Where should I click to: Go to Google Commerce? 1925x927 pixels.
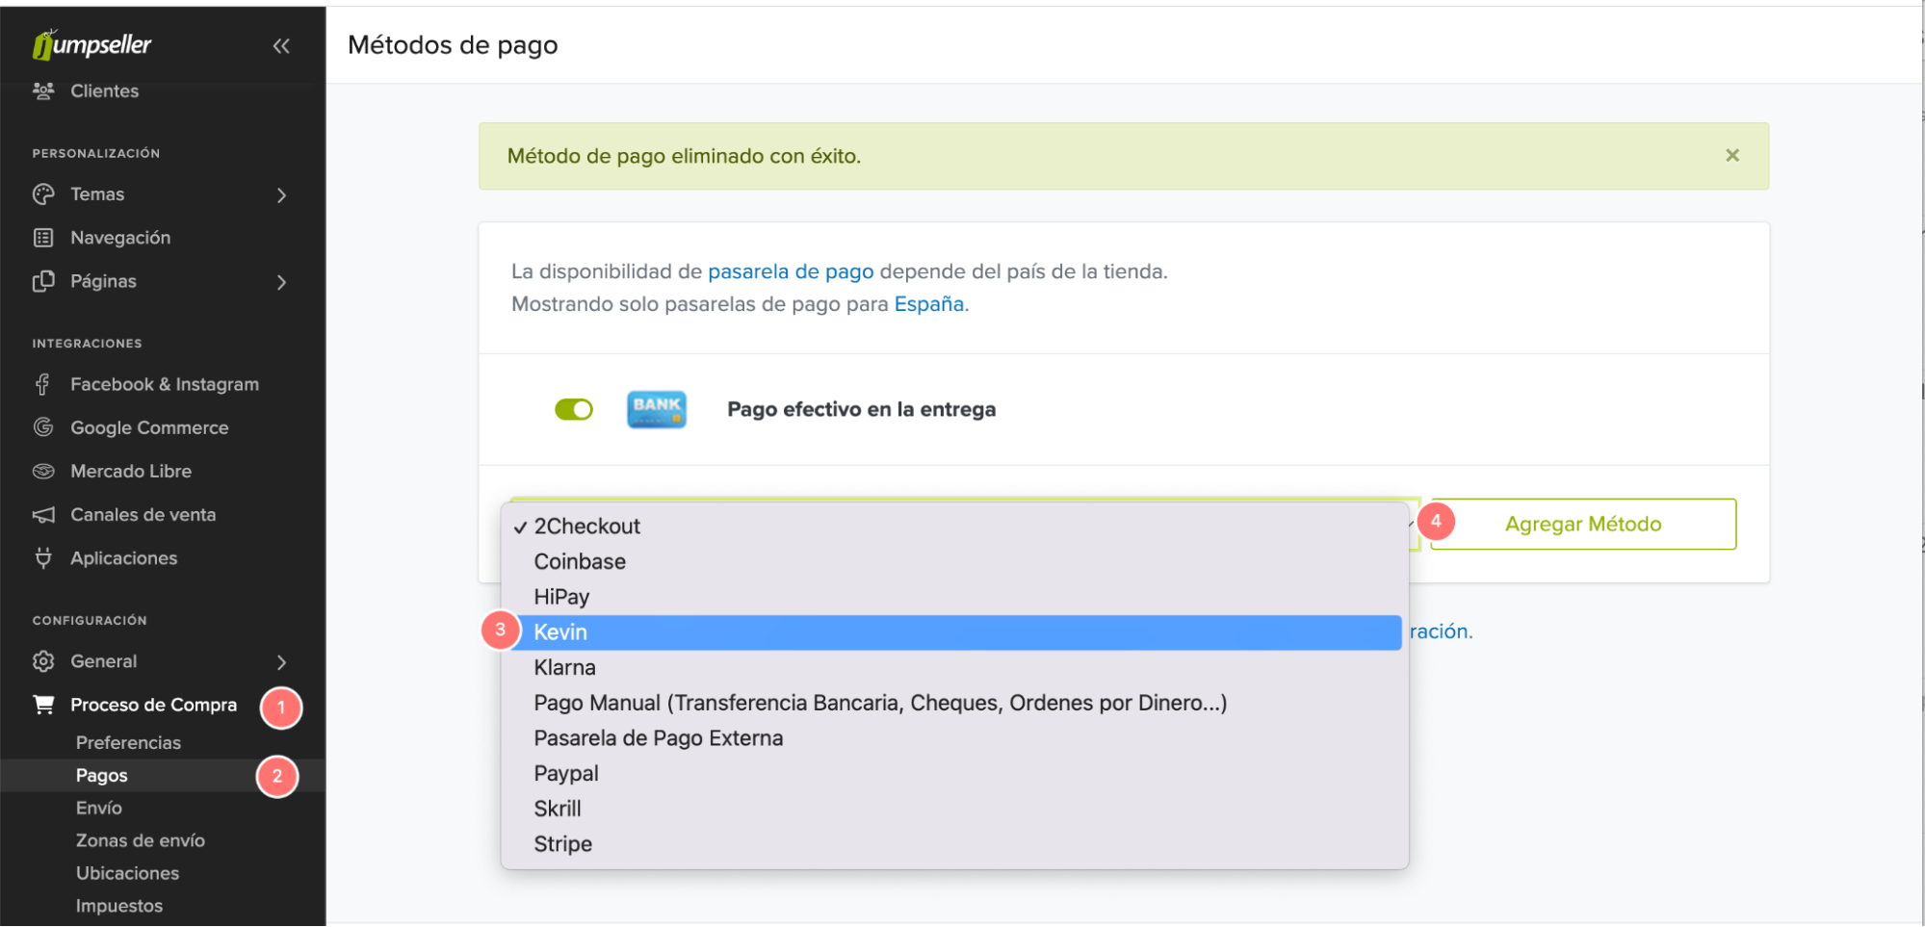click(x=149, y=427)
